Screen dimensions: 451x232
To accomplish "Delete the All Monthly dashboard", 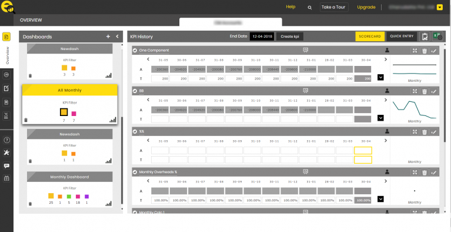I will (x=26, y=120).
